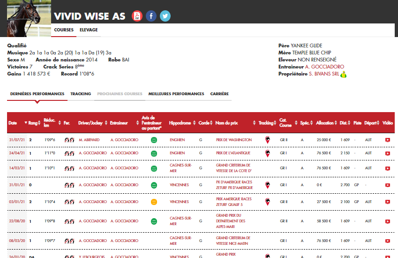Switch to the Elevage tab
398x258 pixels.
89,30
